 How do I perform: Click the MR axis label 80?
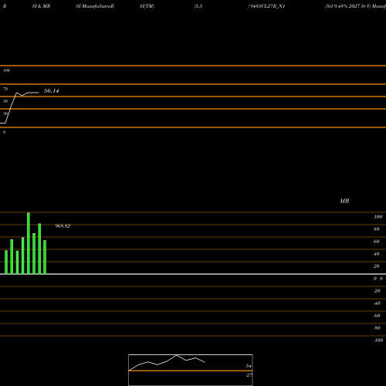point(377,229)
